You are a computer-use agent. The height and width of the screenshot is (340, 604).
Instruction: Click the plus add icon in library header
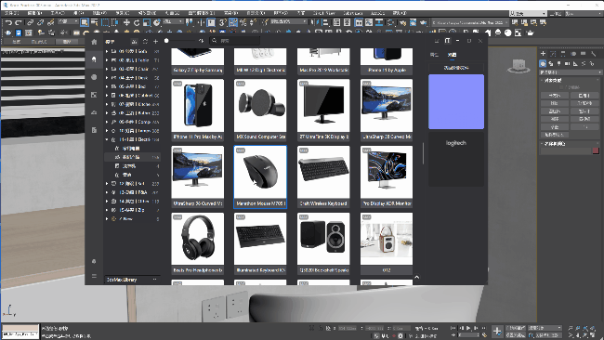[x=155, y=41]
